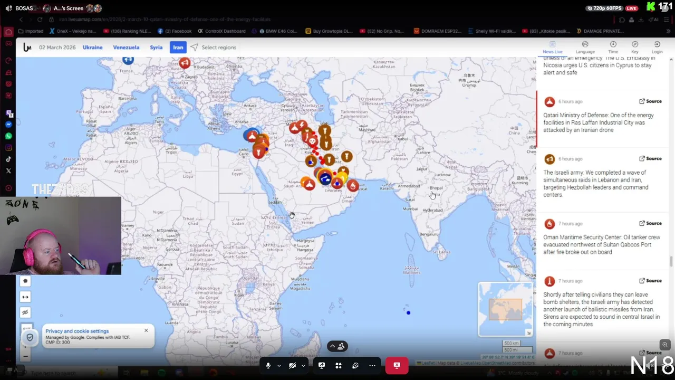
Task: Open X (Twitter) in browser sidebar
Action: (x=8, y=171)
